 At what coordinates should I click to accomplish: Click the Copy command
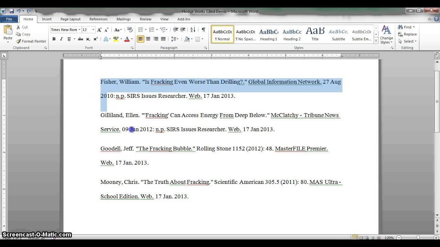23,34
